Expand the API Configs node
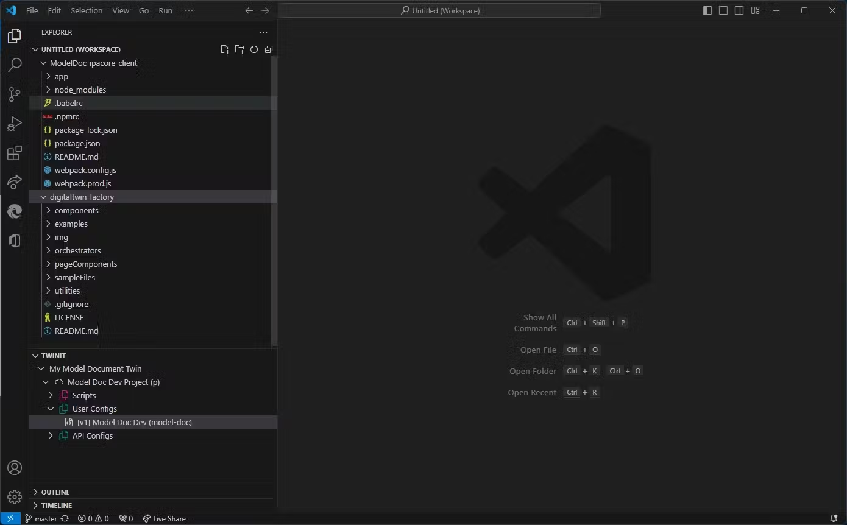This screenshot has width=847, height=525. (x=51, y=435)
